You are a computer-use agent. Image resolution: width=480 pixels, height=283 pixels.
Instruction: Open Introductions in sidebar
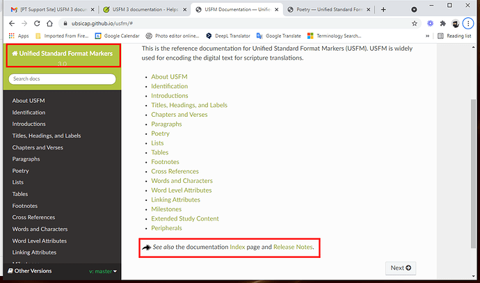coord(29,124)
